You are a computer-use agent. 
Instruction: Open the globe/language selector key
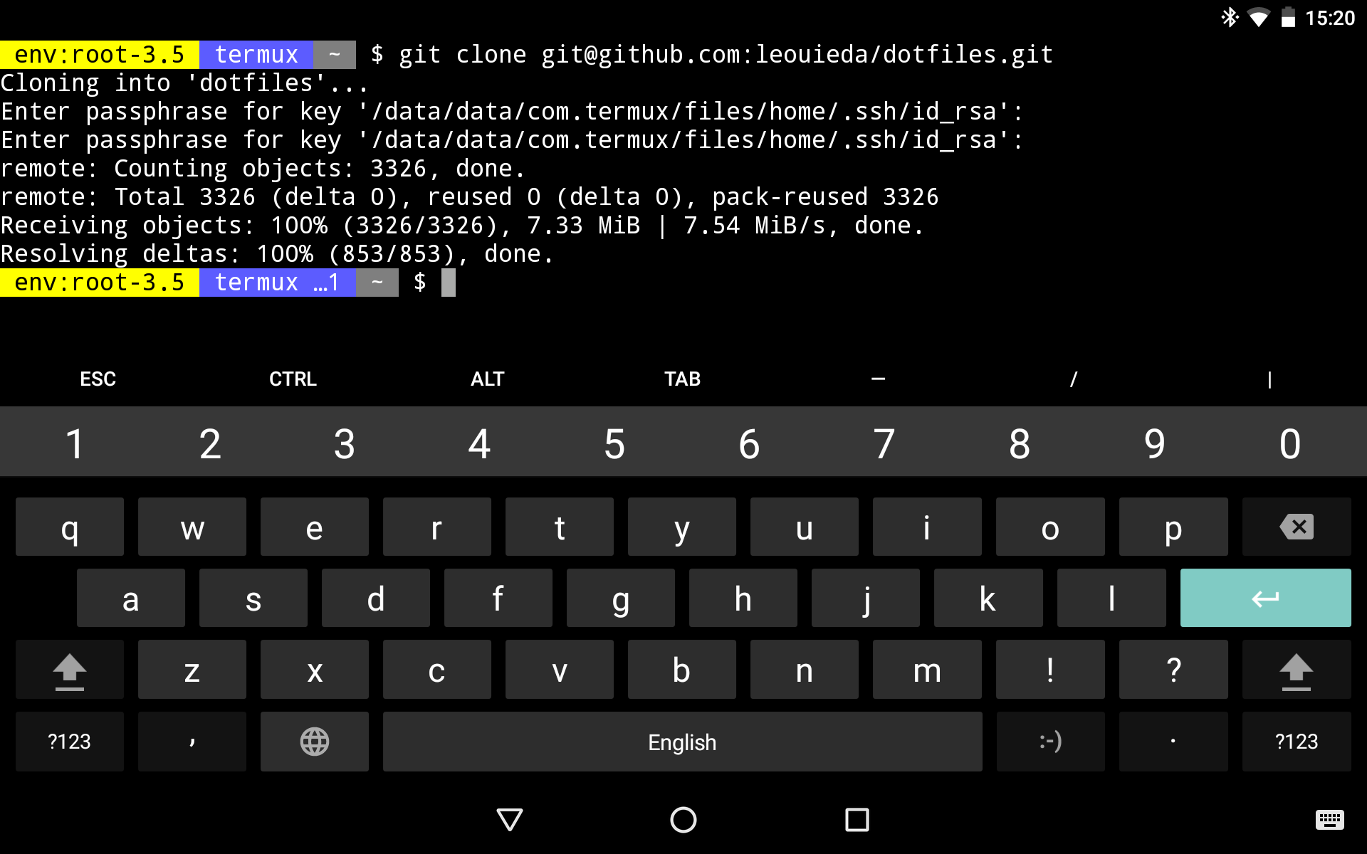[314, 741]
